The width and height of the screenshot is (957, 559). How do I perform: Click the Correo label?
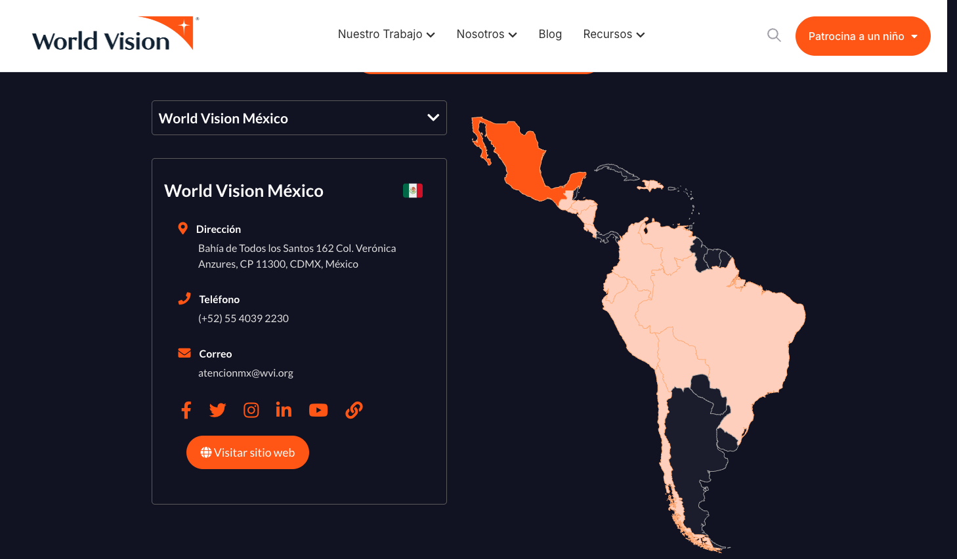tap(215, 354)
